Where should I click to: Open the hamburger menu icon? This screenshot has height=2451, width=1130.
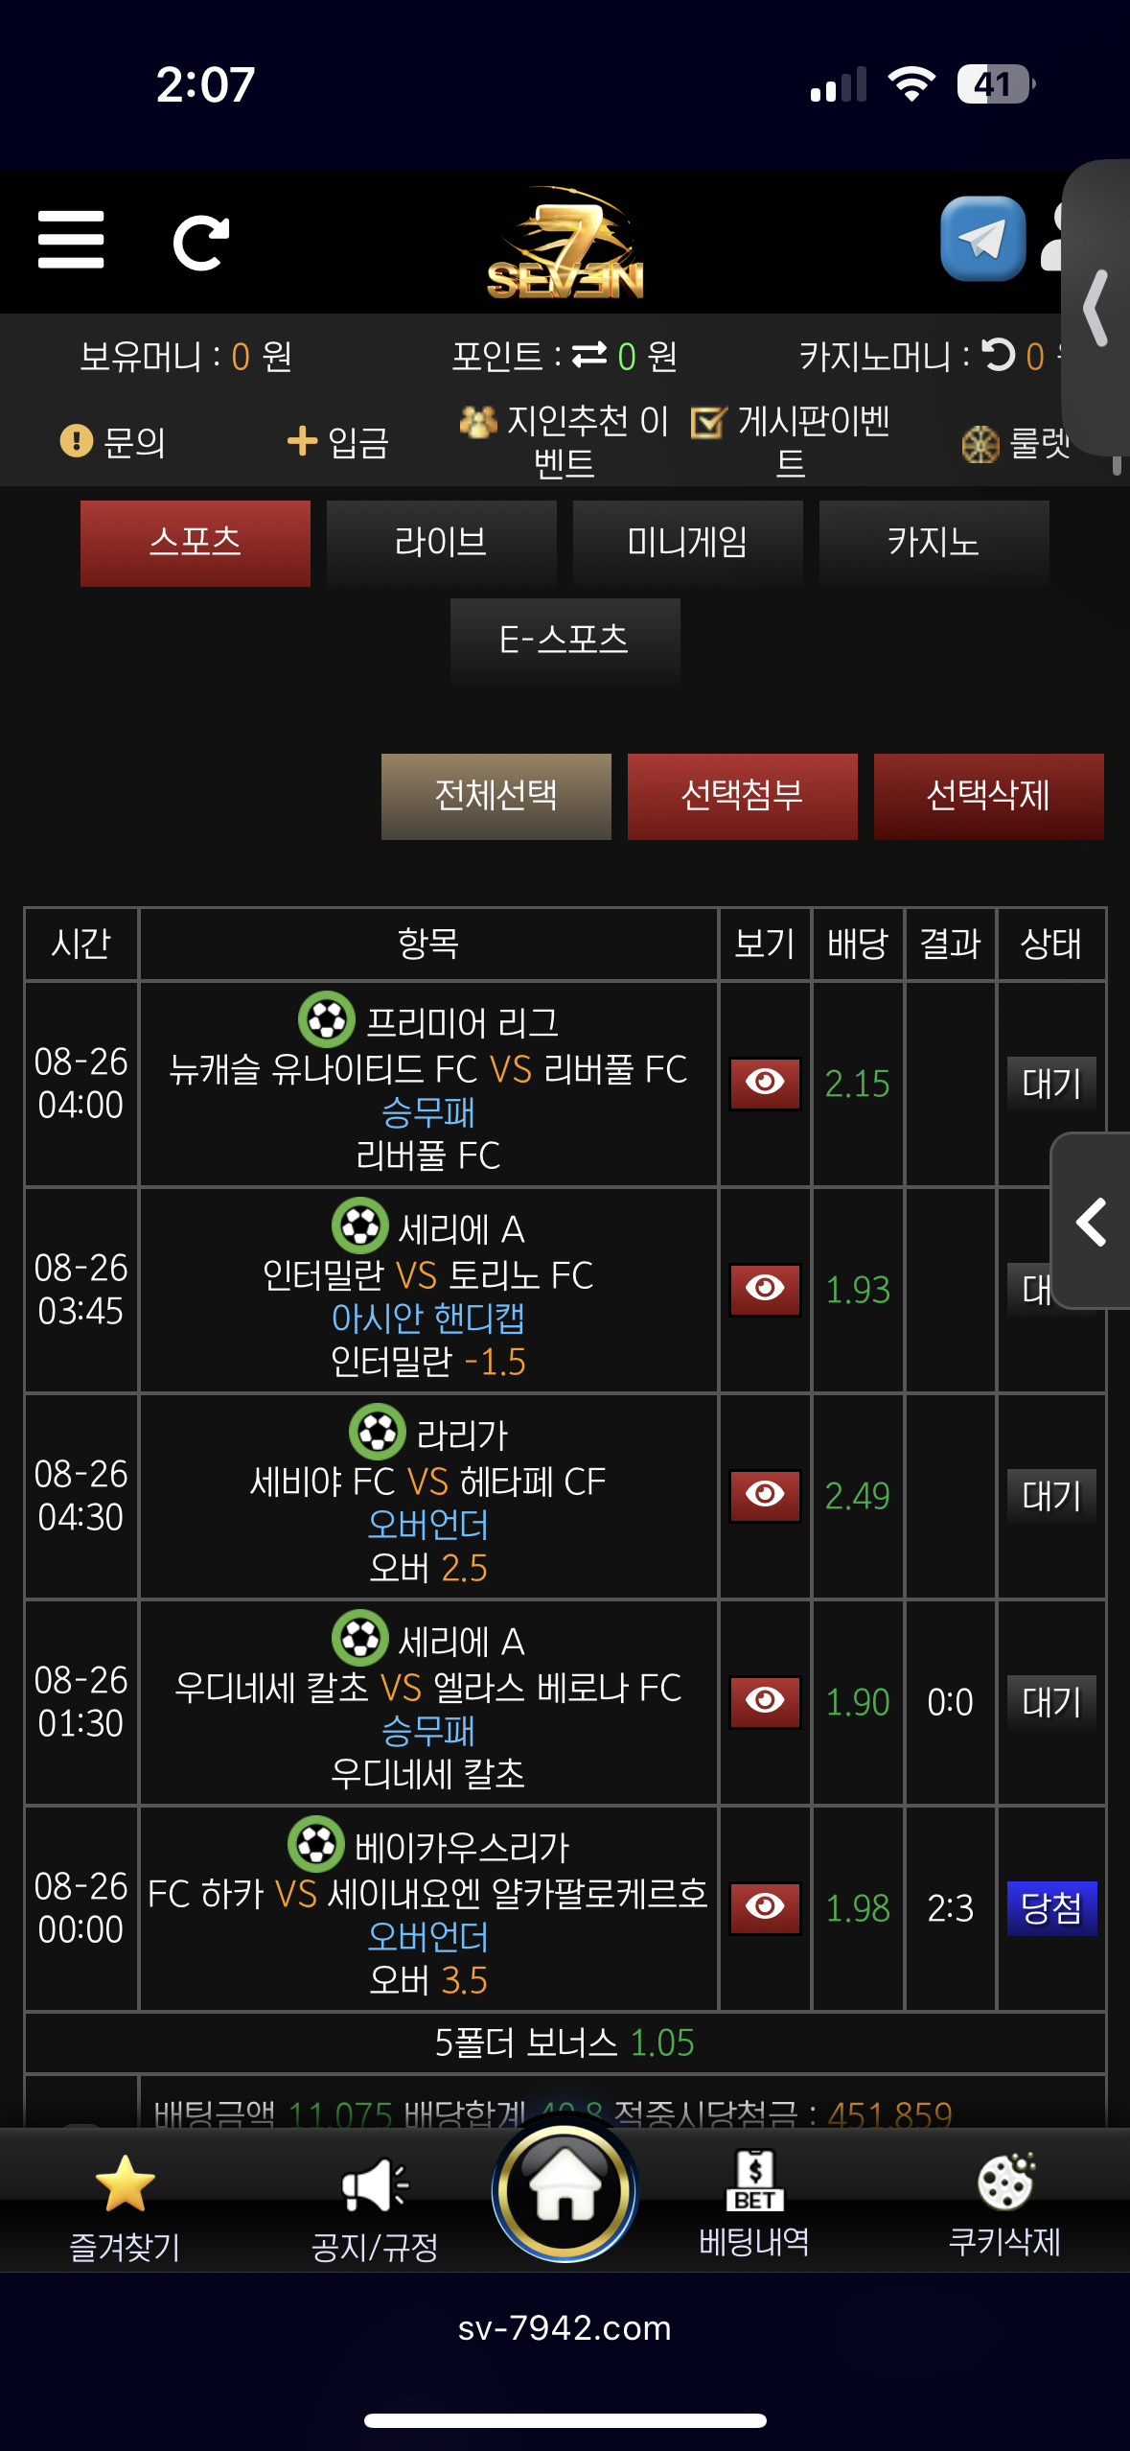[x=71, y=241]
